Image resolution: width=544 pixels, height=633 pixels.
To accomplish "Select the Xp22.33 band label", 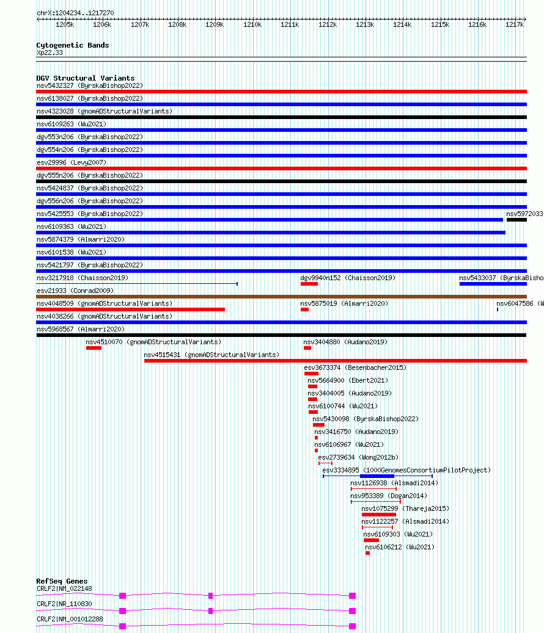I will pos(50,53).
